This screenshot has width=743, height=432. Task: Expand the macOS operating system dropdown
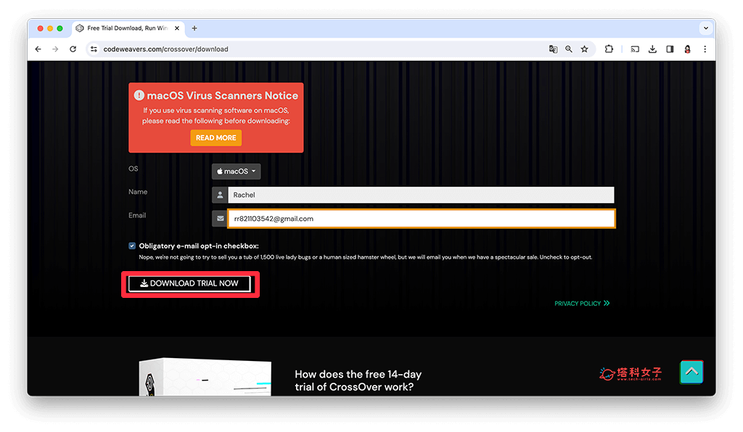tap(236, 172)
